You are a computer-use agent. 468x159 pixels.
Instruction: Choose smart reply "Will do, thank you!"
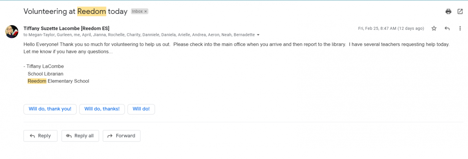pyautogui.click(x=50, y=109)
